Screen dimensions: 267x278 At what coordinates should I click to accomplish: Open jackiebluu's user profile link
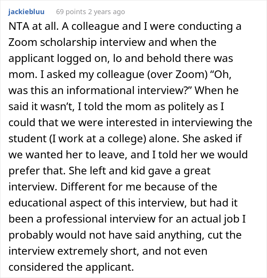coord(26,12)
